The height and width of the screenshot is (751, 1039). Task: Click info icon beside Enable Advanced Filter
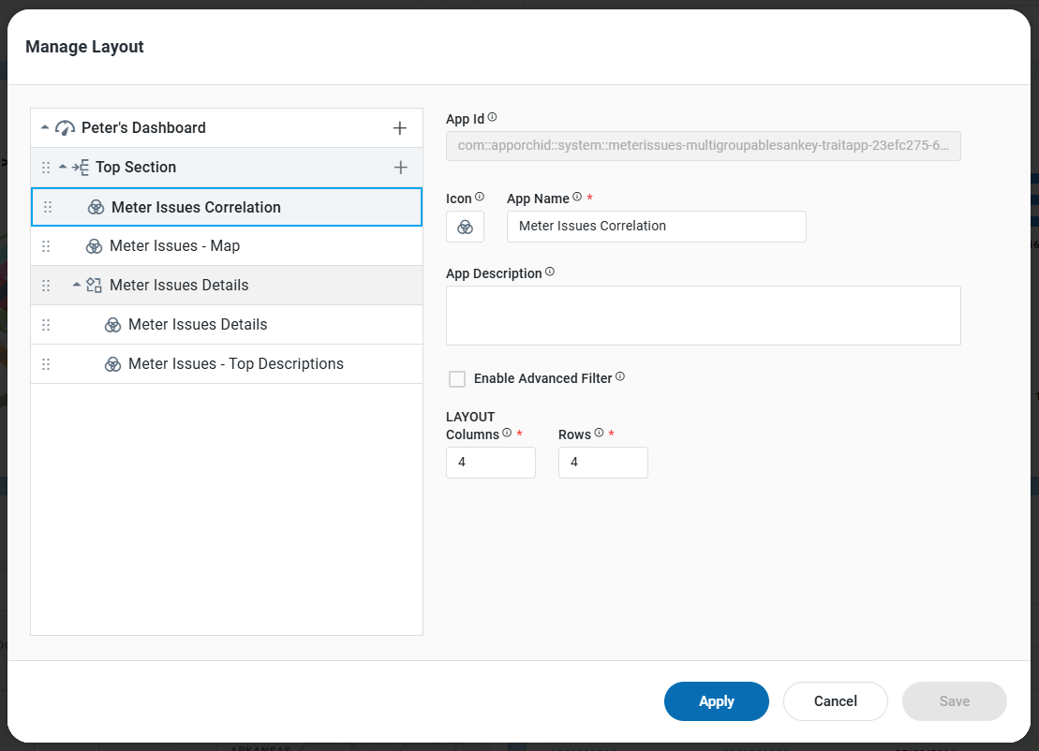click(620, 377)
